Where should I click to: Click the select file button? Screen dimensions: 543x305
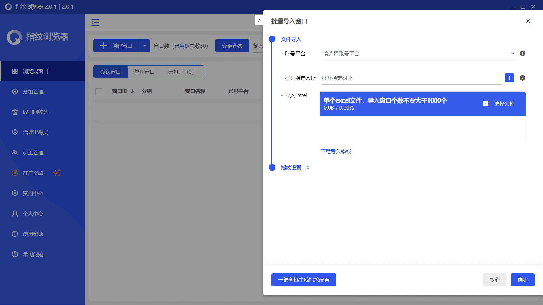(x=499, y=104)
